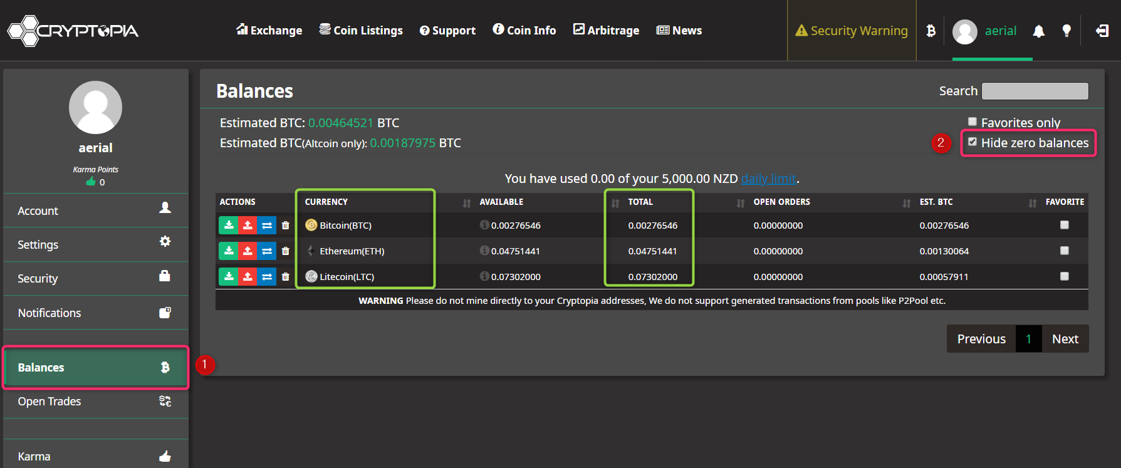Open Account in sidebar
The height and width of the screenshot is (468, 1121).
pos(95,211)
